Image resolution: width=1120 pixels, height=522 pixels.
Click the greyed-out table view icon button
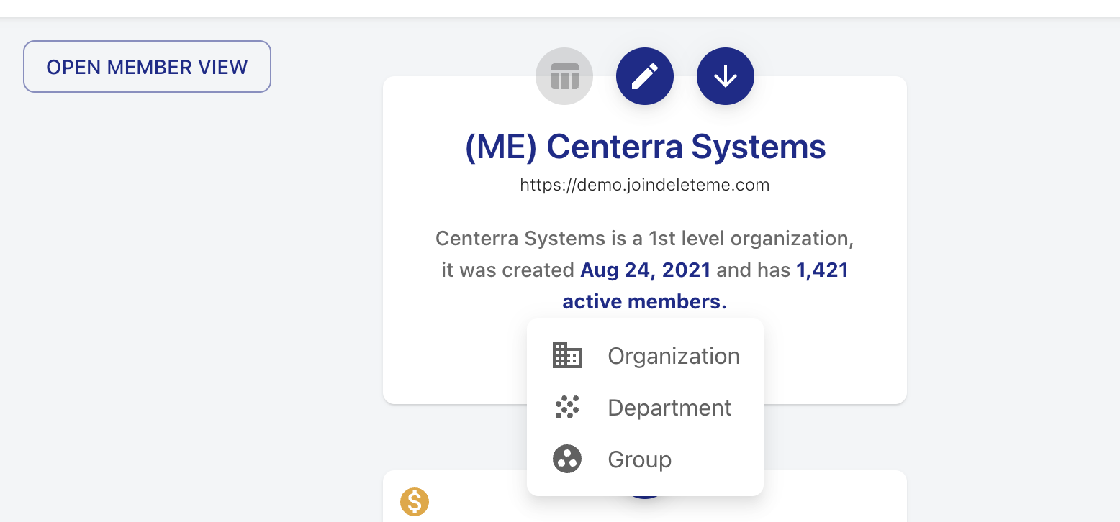tap(564, 76)
